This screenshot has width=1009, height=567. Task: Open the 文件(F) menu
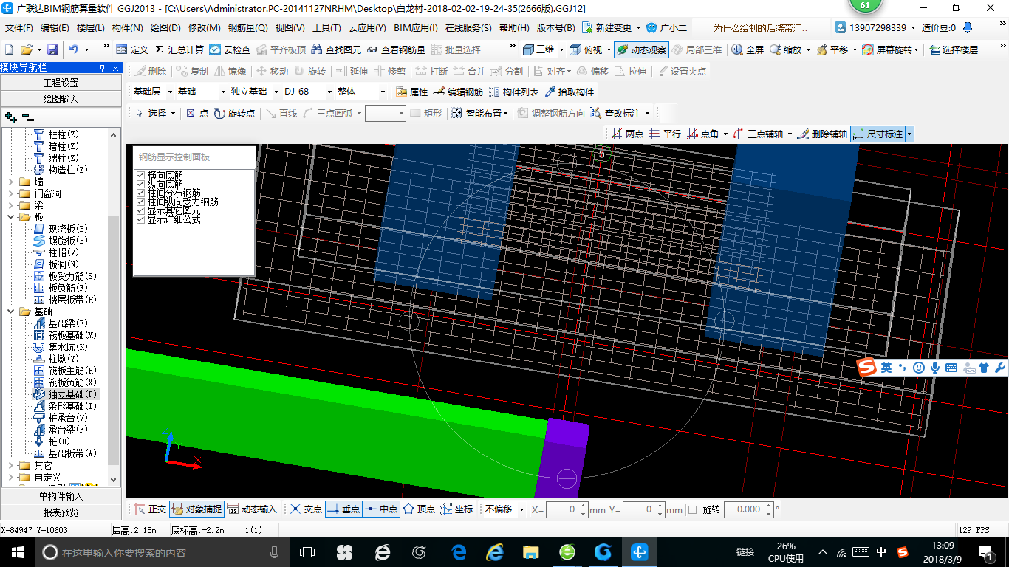click(x=19, y=28)
